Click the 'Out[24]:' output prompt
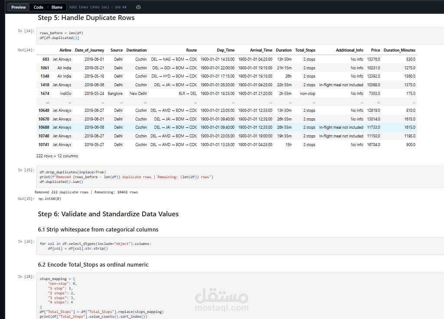 [26, 50]
